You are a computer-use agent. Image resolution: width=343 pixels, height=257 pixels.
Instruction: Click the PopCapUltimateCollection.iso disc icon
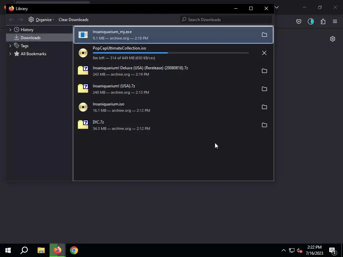83,53
